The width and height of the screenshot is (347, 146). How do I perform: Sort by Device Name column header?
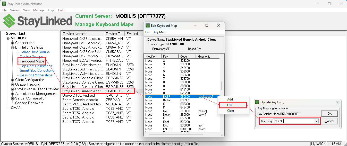click(x=82, y=34)
